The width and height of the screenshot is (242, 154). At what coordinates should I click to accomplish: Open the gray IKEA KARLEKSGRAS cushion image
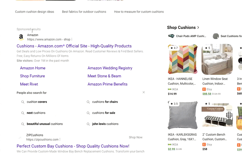183,116
